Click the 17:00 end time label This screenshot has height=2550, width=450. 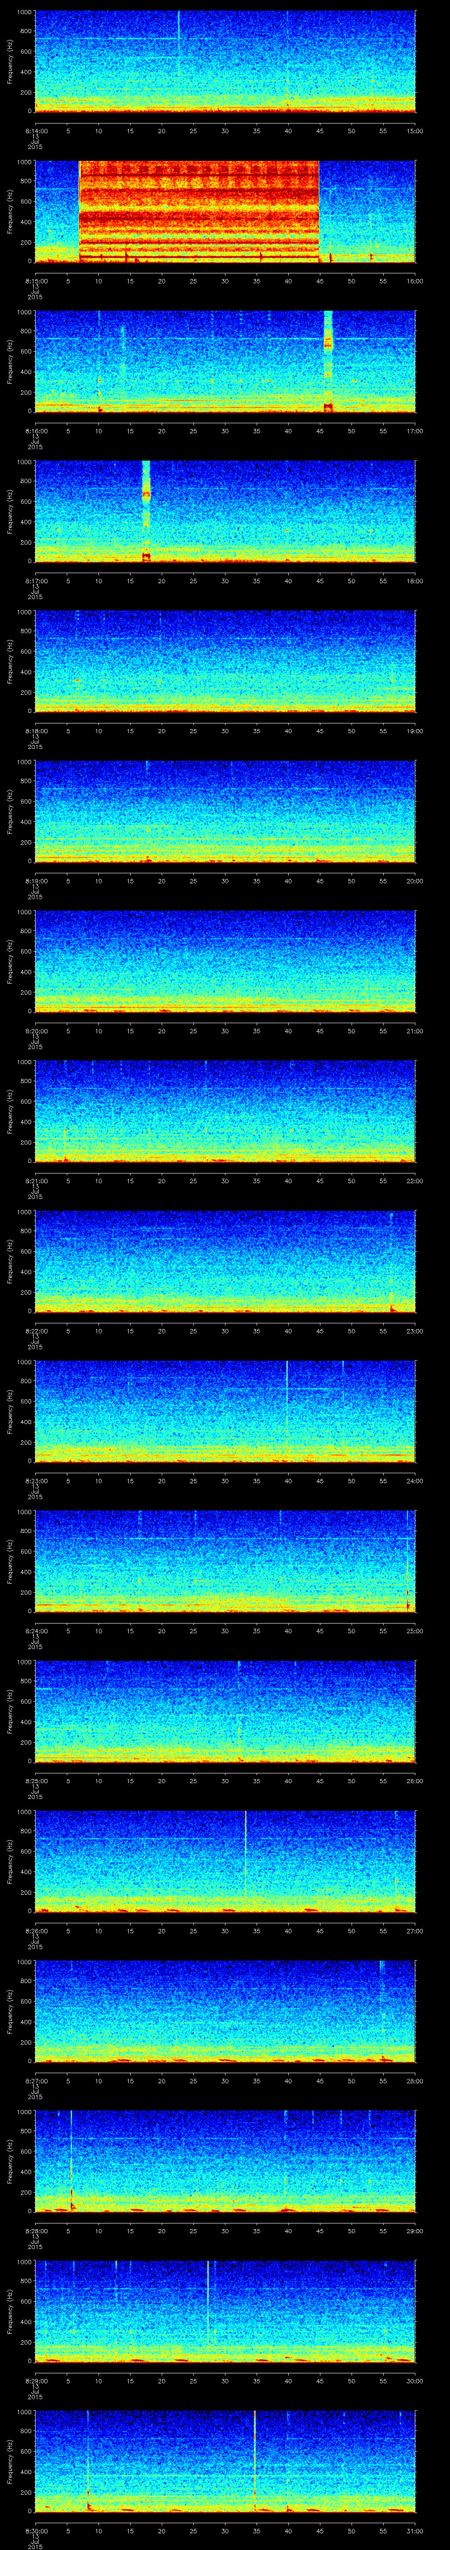pos(415,431)
